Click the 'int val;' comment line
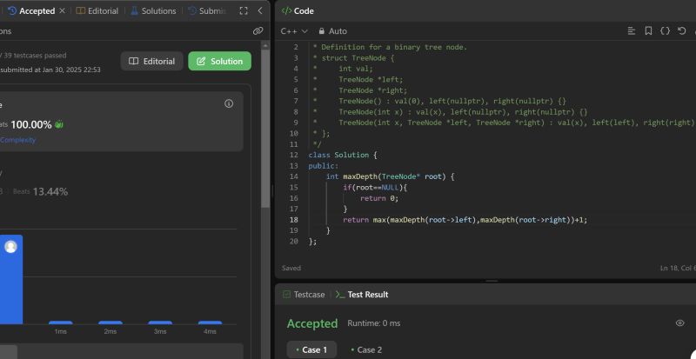 pos(356,69)
